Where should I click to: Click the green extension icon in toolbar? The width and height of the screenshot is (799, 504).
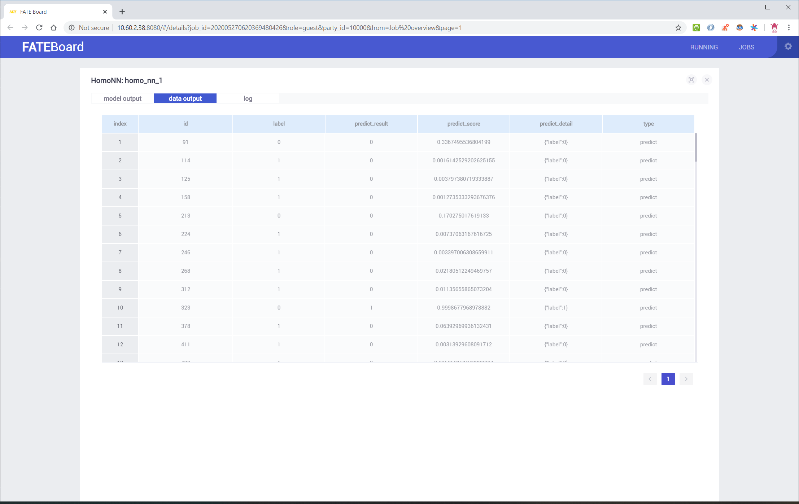point(696,28)
